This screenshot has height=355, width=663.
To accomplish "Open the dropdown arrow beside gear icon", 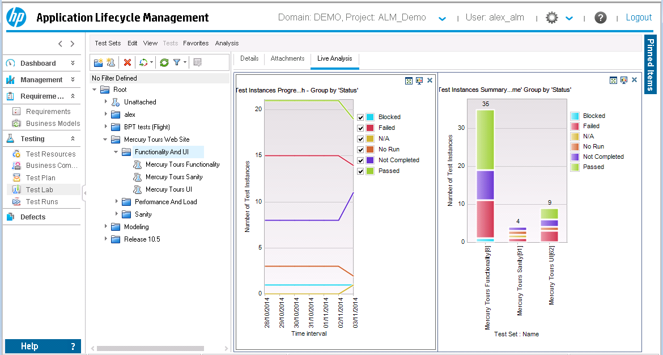I will tap(569, 19).
